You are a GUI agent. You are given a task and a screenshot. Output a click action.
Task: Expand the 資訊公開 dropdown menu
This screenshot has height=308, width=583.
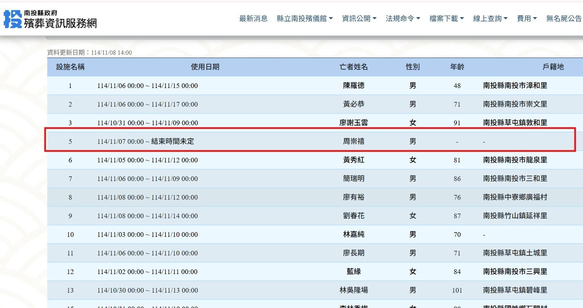pos(359,19)
